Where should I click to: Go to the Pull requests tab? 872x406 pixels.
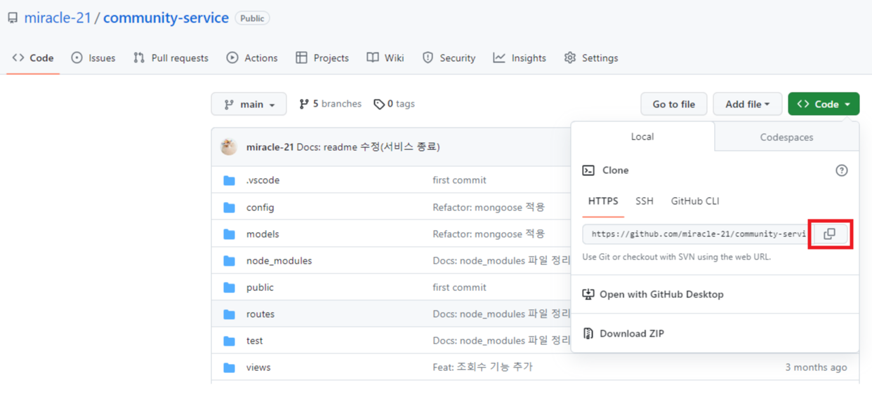(x=171, y=57)
